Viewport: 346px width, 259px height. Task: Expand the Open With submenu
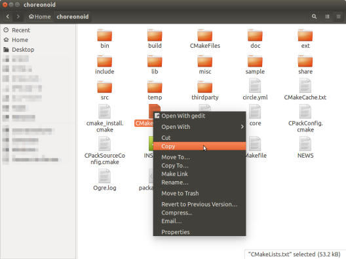coord(199,127)
